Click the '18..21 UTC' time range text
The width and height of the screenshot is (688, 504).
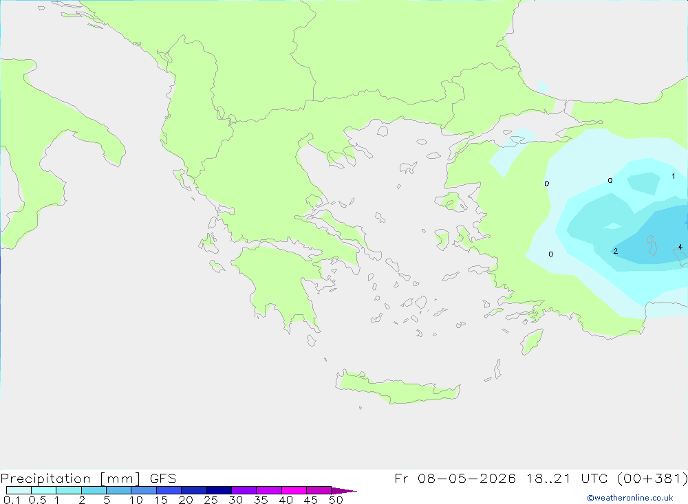pos(567,478)
